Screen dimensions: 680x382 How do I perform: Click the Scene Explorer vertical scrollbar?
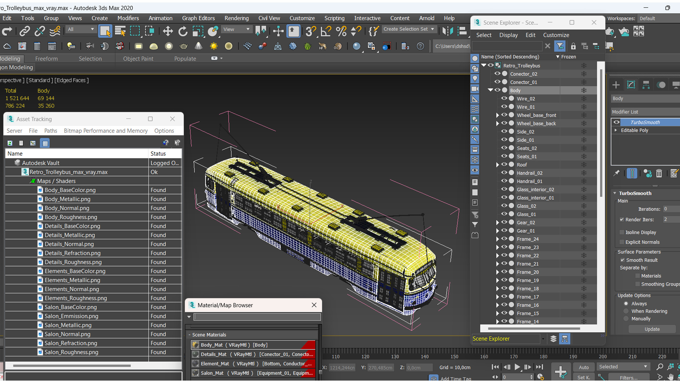pyautogui.click(x=601, y=133)
